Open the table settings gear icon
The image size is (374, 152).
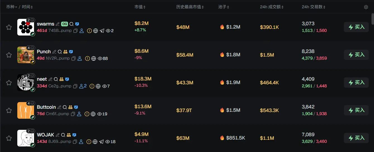[366, 7]
